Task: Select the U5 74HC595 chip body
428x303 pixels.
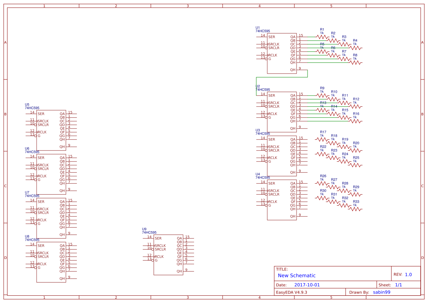Action: click(x=51, y=130)
